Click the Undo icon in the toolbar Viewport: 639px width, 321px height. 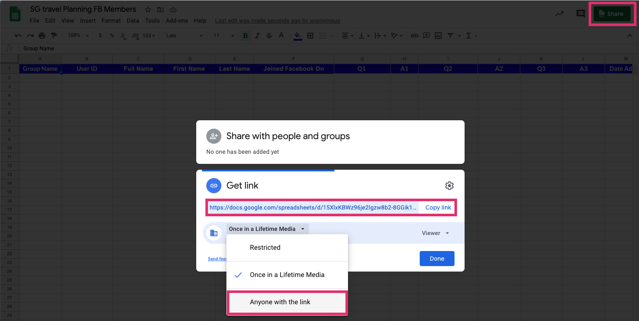[18, 36]
